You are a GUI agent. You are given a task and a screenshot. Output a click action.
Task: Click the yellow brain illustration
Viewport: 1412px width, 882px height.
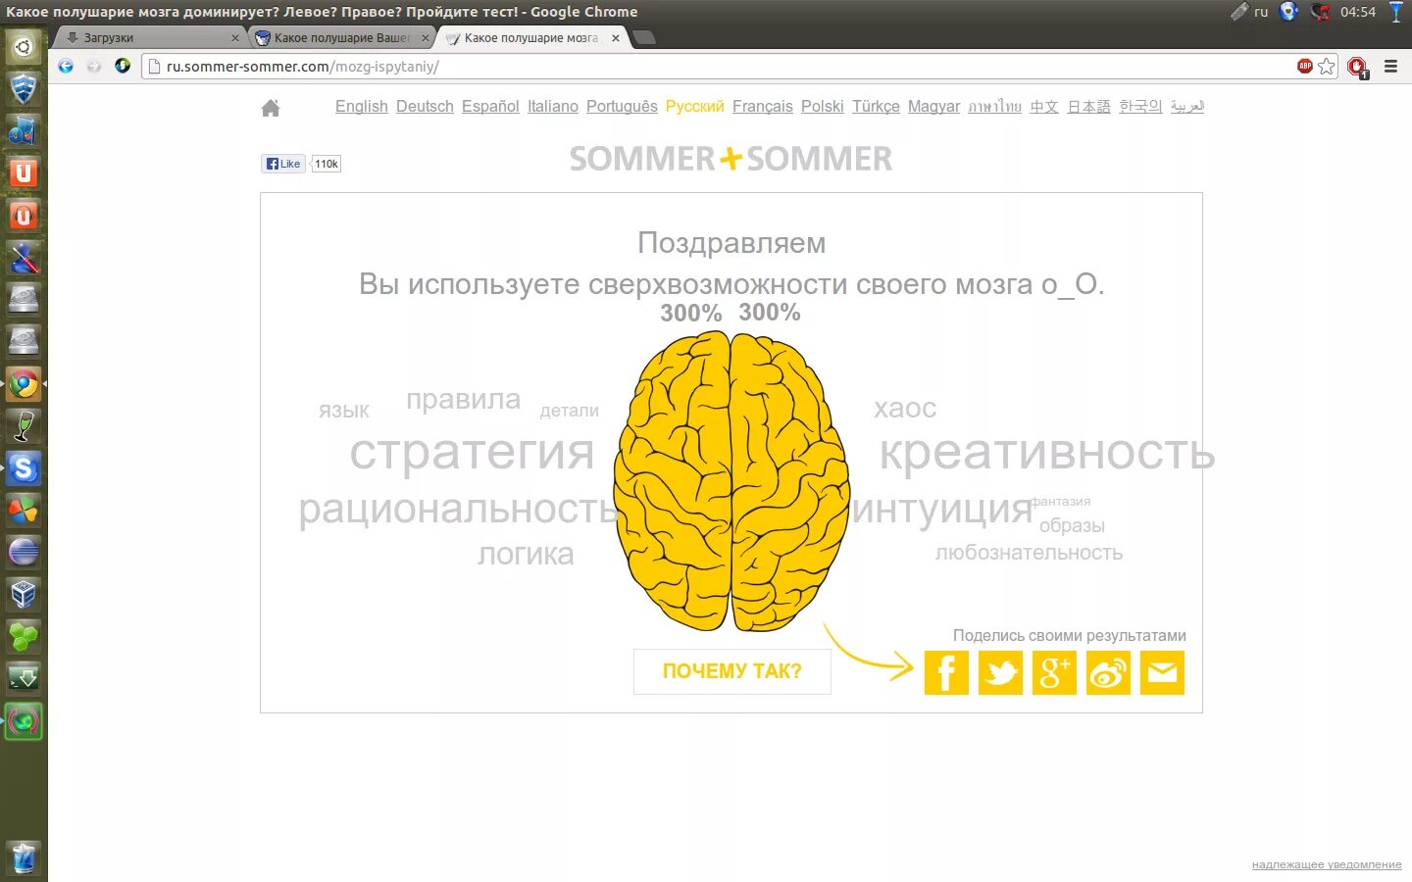click(x=731, y=480)
